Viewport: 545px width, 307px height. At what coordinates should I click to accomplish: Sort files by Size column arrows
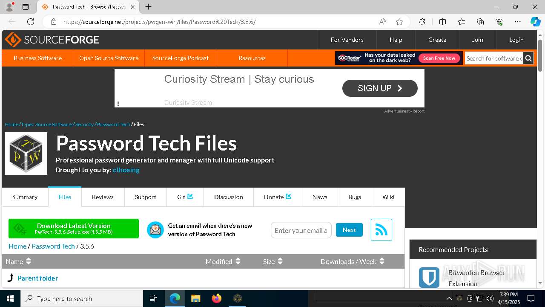tap(280, 261)
